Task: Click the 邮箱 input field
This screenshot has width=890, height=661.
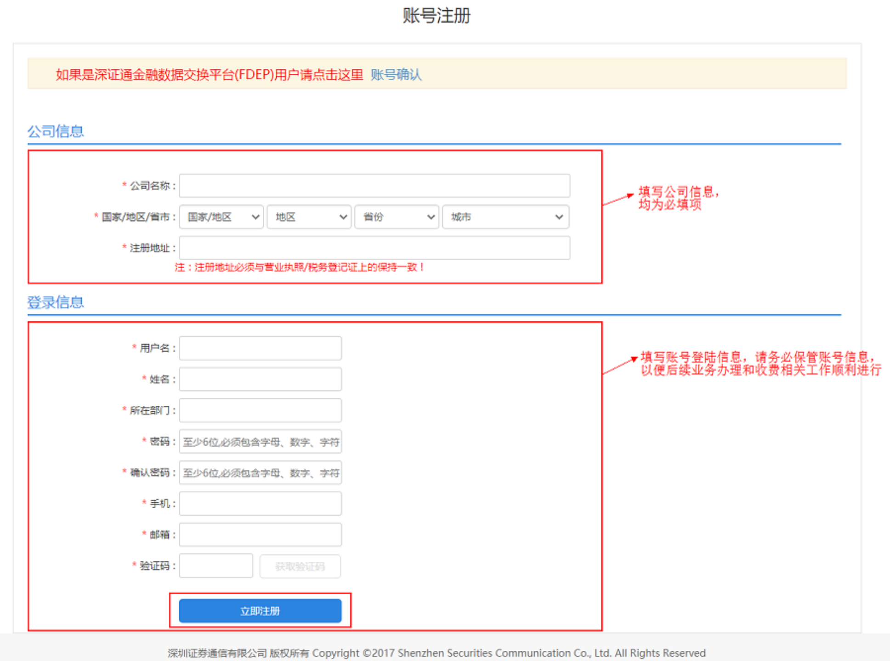Action: click(x=261, y=535)
